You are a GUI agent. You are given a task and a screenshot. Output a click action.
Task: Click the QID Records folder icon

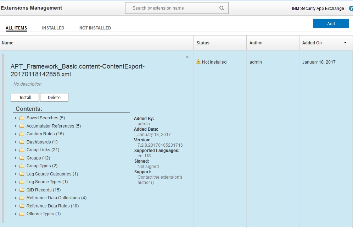click(22, 190)
